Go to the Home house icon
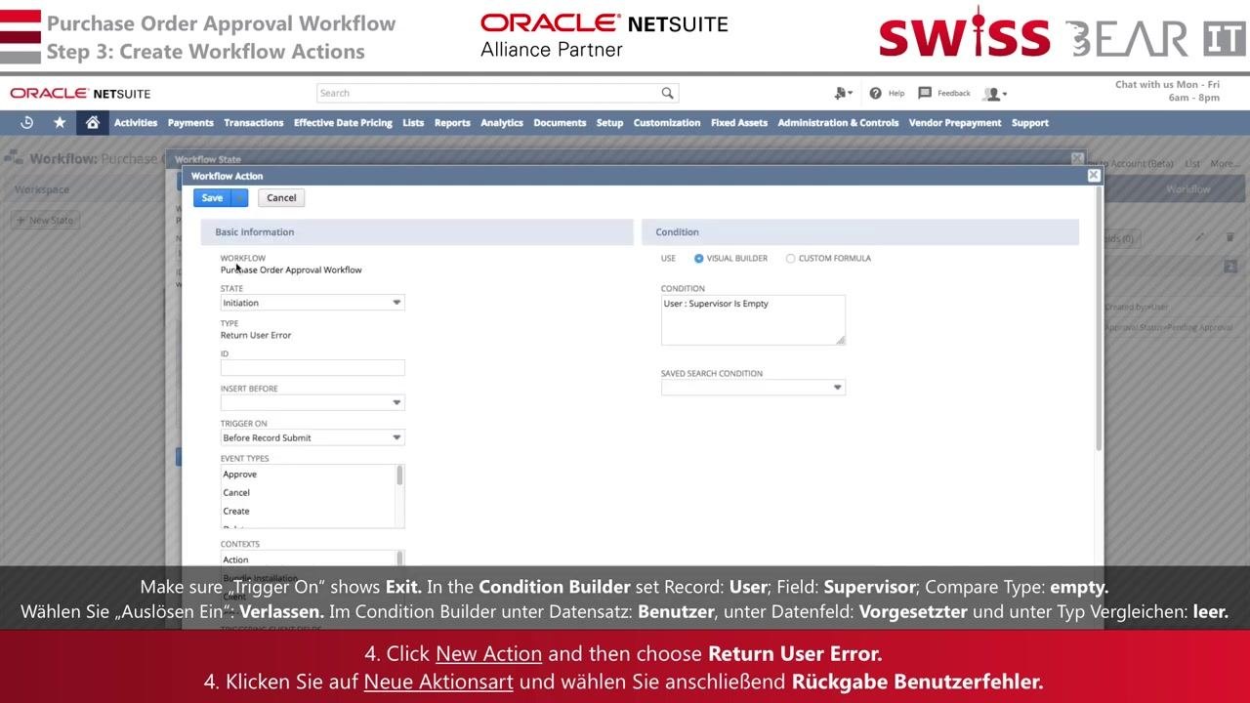Screen dimensions: 1250x703 click(92, 123)
